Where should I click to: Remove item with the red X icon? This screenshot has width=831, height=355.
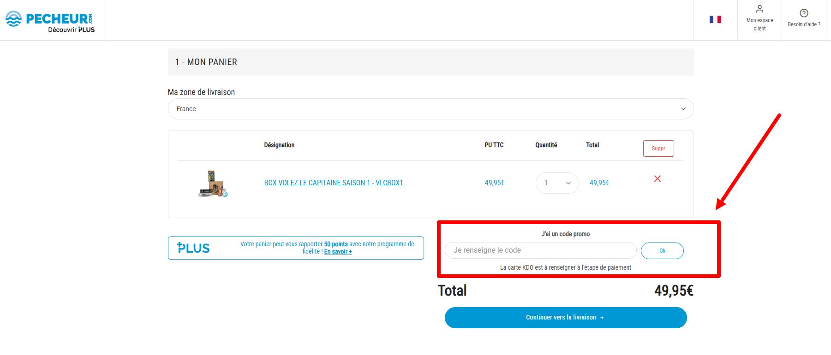658,179
